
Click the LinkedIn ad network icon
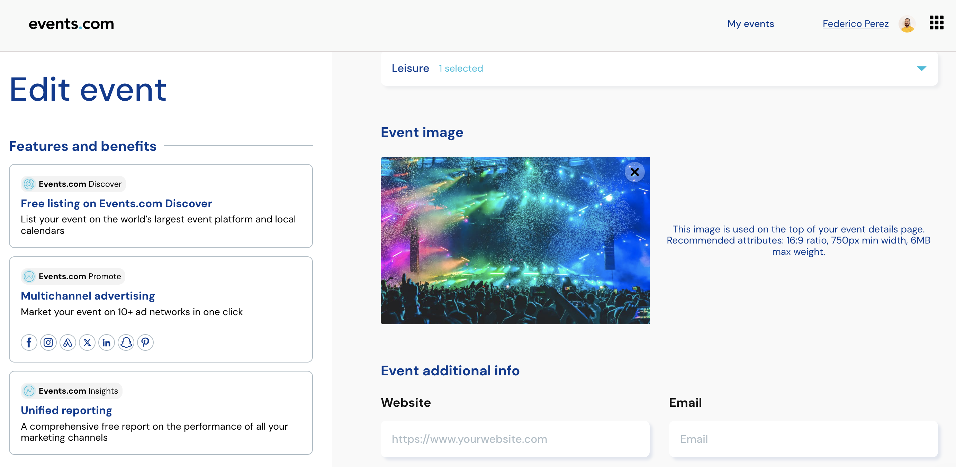click(x=107, y=342)
